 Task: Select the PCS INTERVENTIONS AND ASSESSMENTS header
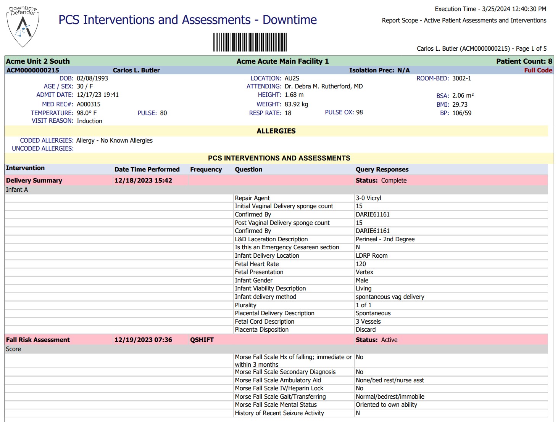pos(279,158)
